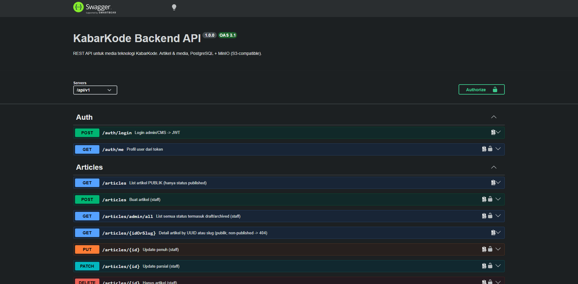Screen dimensions: 578x284
Task: Copy path of PATCH /articles/{id}
Action: [x=484, y=266]
